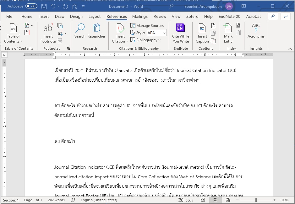Click the clipboard icon in Quick Access Toolbar

(x=75, y=7)
